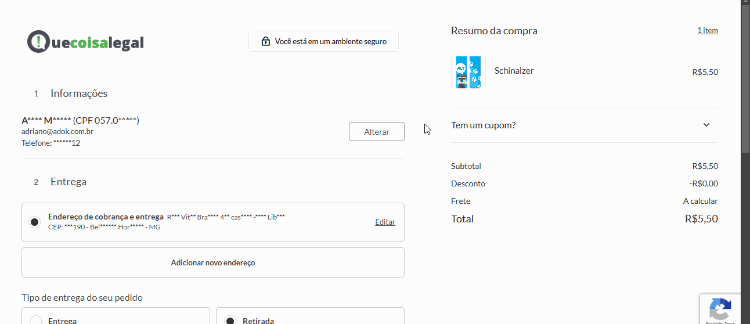Select the billing and delivery address radio
The height and width of the screenshot is (324, 750).
click(x=35, y=222)
